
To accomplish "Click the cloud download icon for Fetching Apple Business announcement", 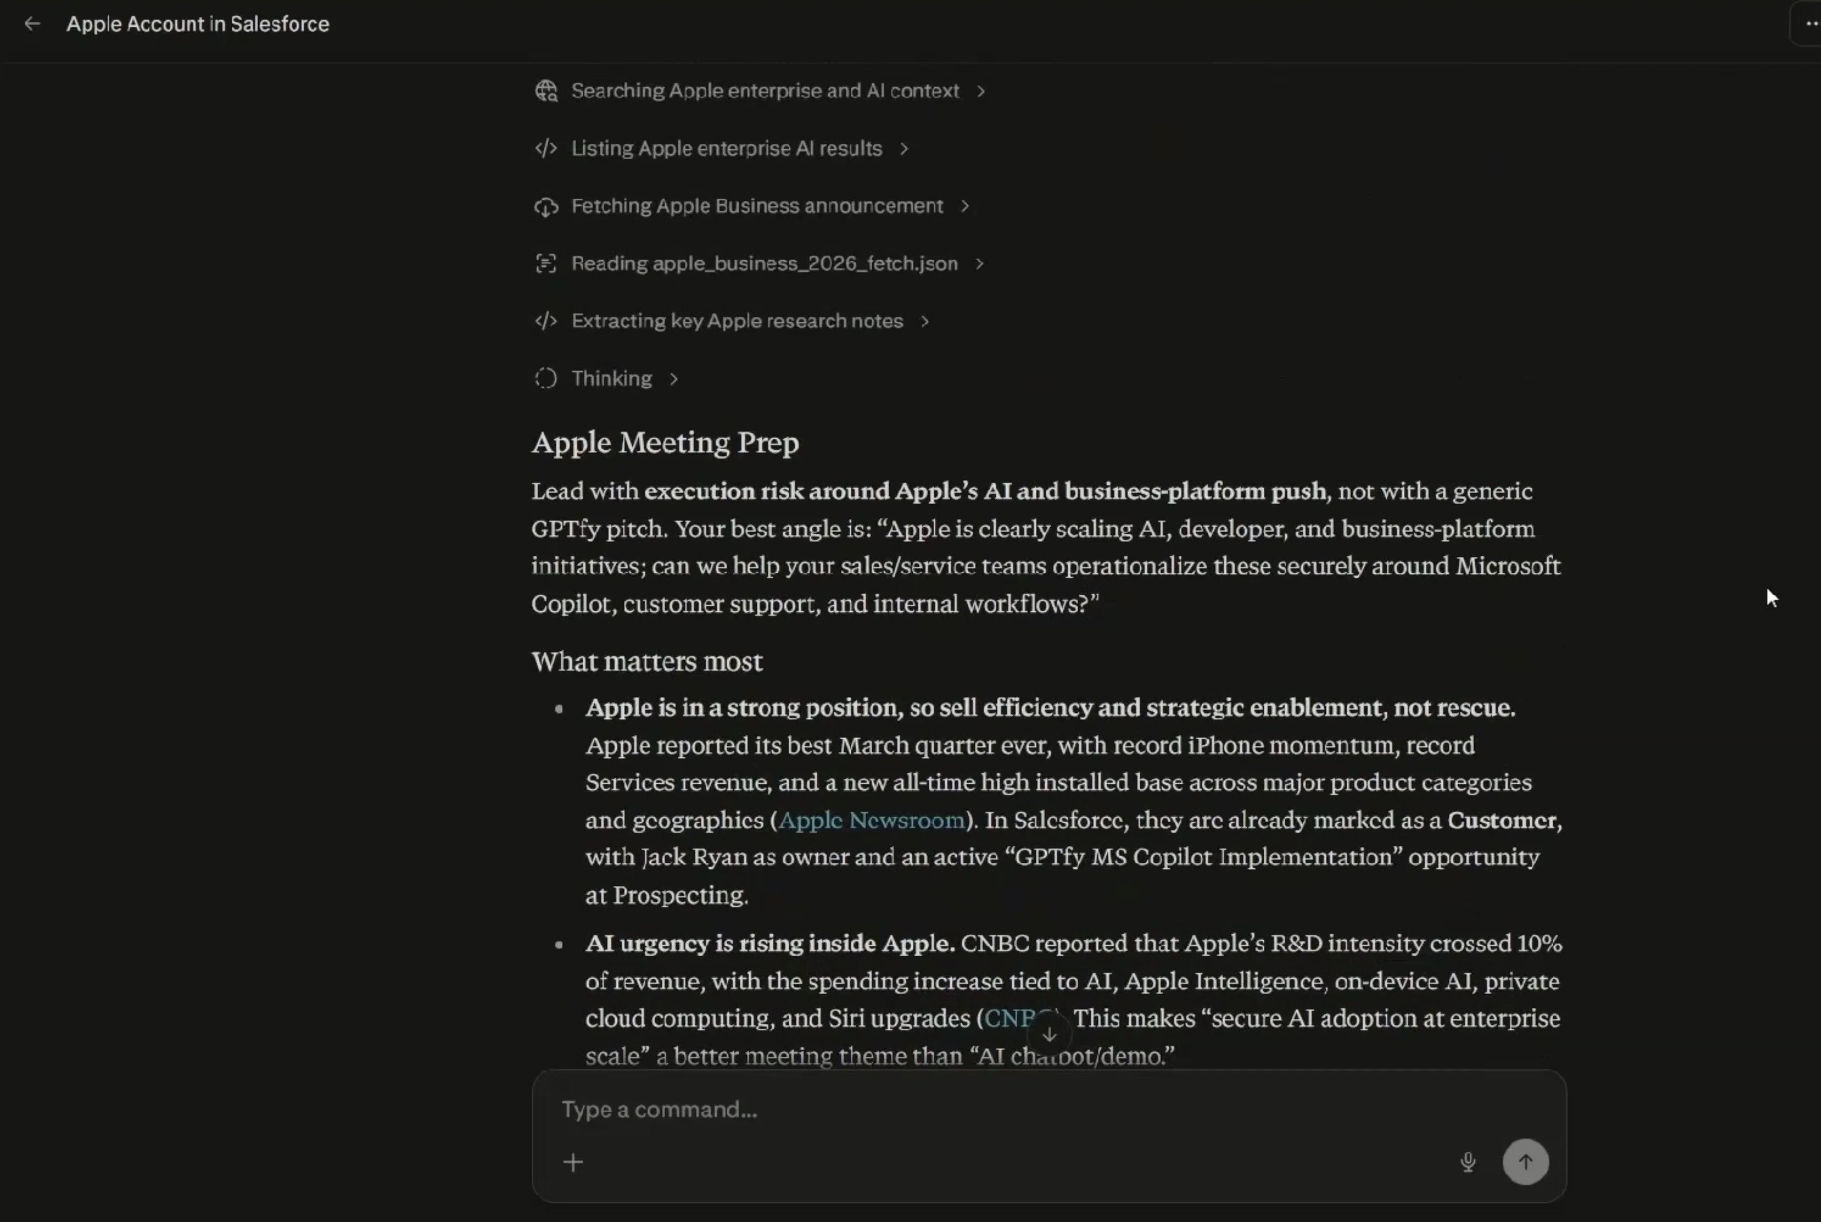I will [x=546, y=206].
